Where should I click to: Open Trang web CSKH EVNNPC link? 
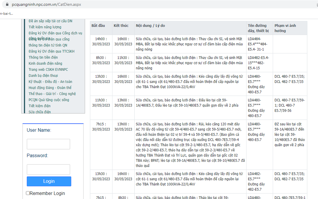(48, 70)
